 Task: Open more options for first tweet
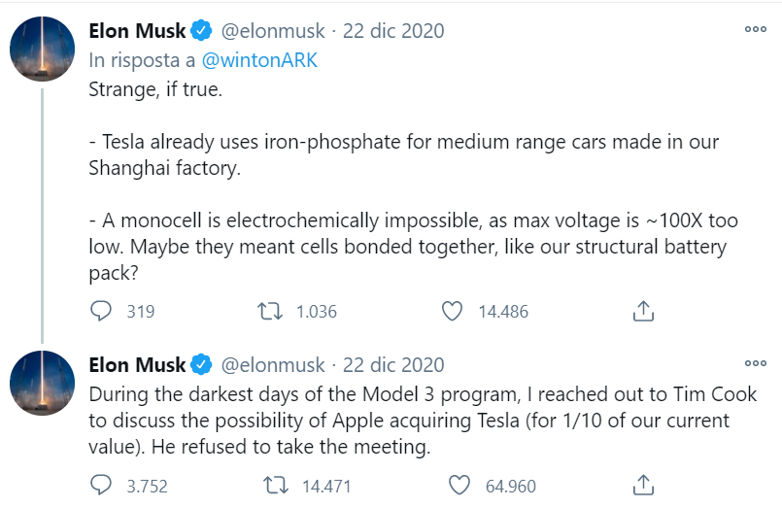click(x=755, y=30)
